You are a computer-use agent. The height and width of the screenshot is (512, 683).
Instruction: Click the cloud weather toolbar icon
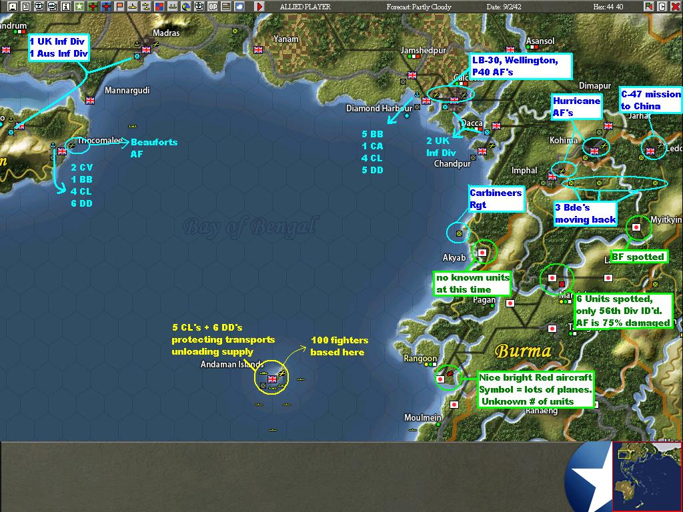click(239, 6)
